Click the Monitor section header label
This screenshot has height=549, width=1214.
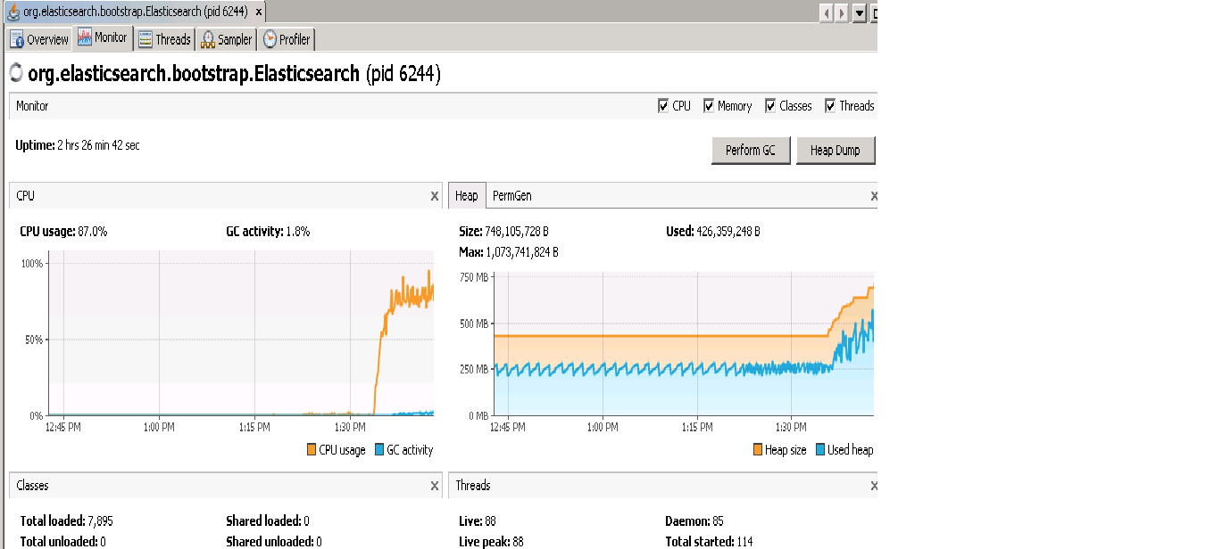tap(32, 106)
